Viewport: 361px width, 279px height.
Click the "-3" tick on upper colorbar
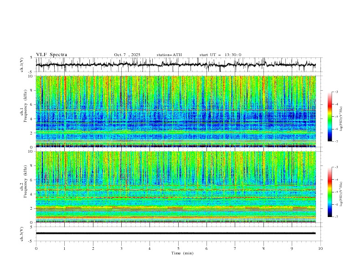tap(336, 92)
